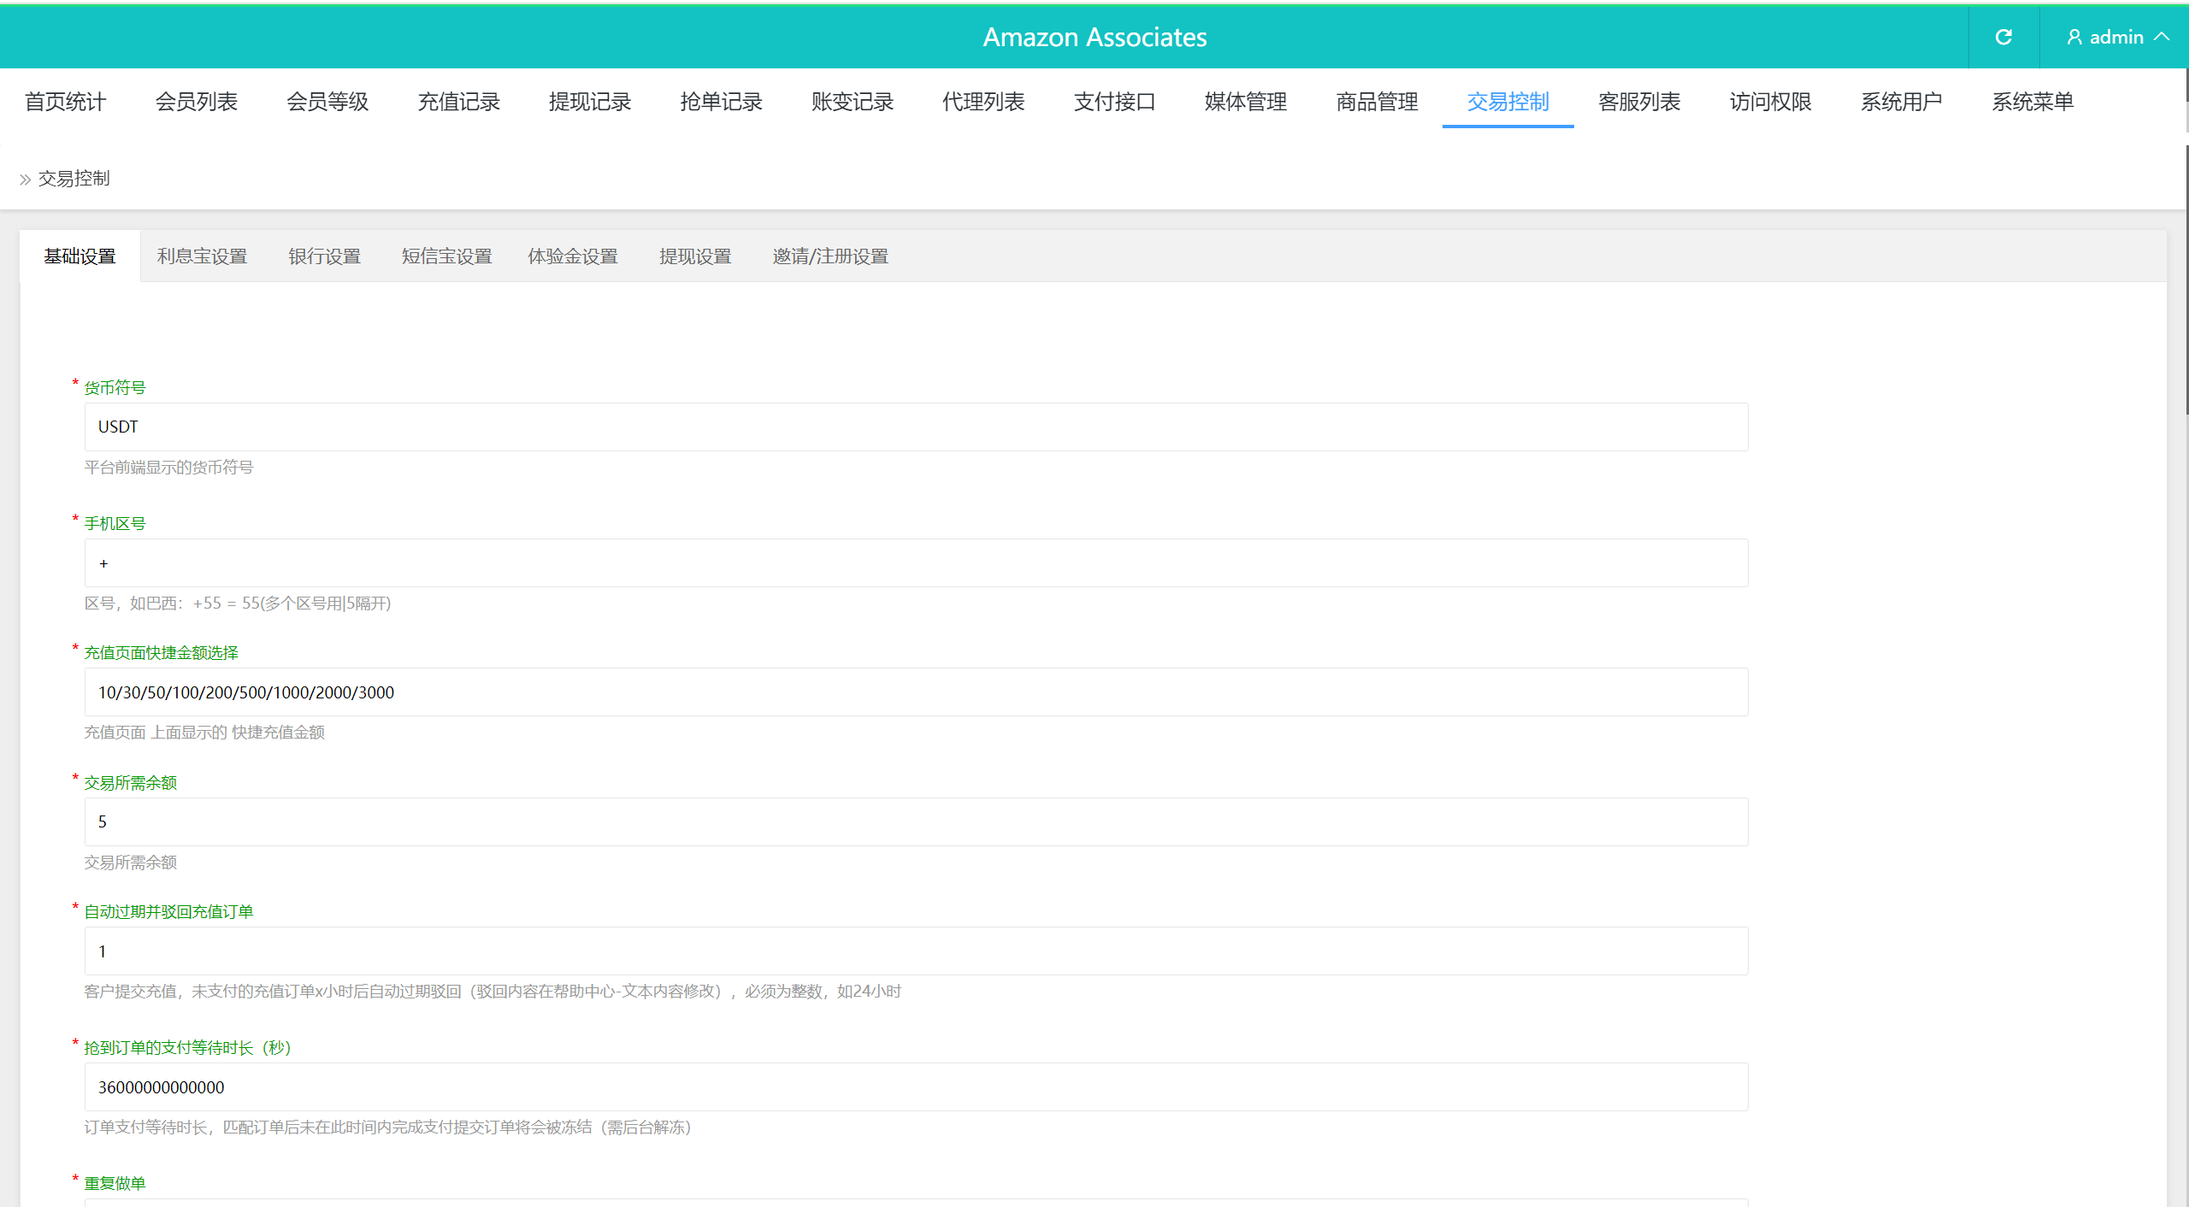Click the admin user icon
This screenshot has width=2189, height=1207.
(2074, 37)
